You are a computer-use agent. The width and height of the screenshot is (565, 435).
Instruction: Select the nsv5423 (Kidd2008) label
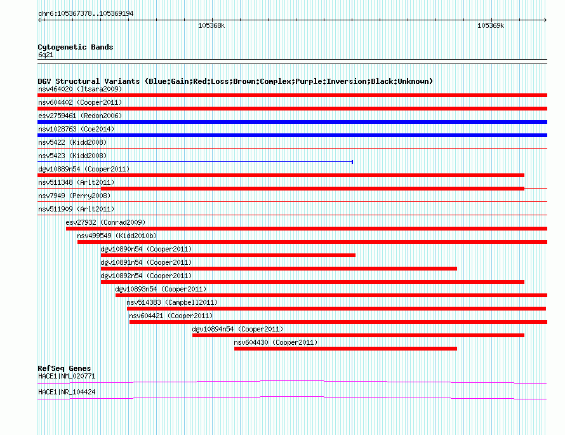(72, 156)
